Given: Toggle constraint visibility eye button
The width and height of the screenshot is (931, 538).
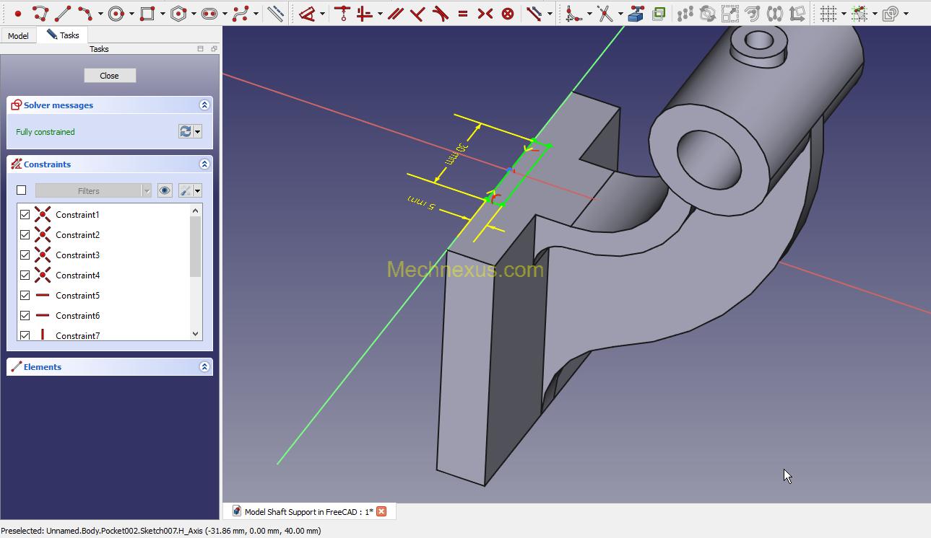Looking at the screenshot, I should coord(165,190).
